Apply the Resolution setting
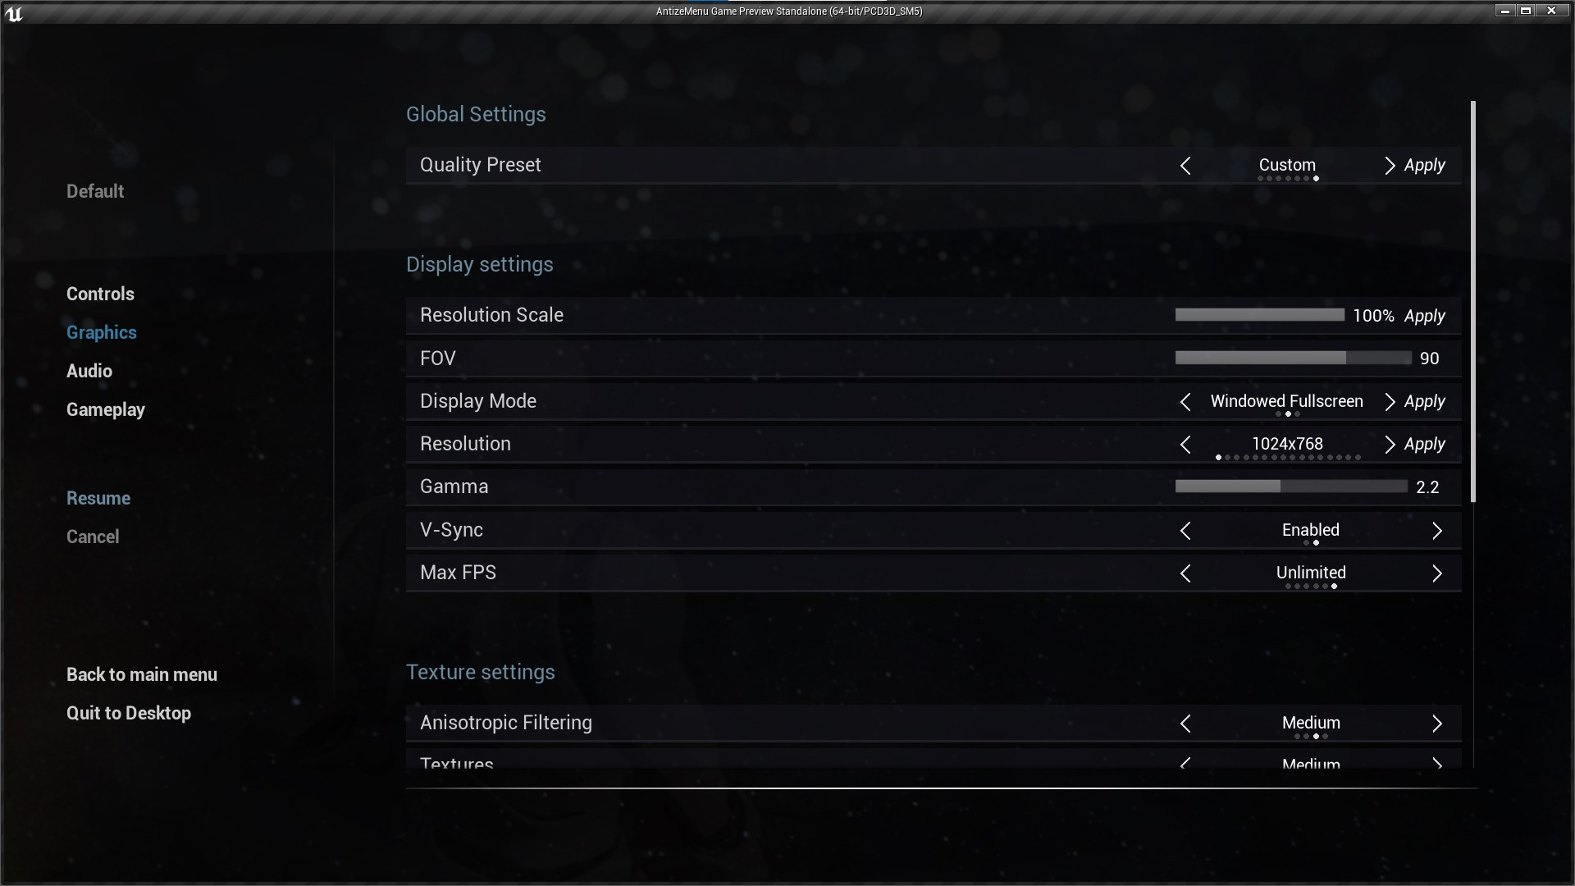 (1424, 444)
